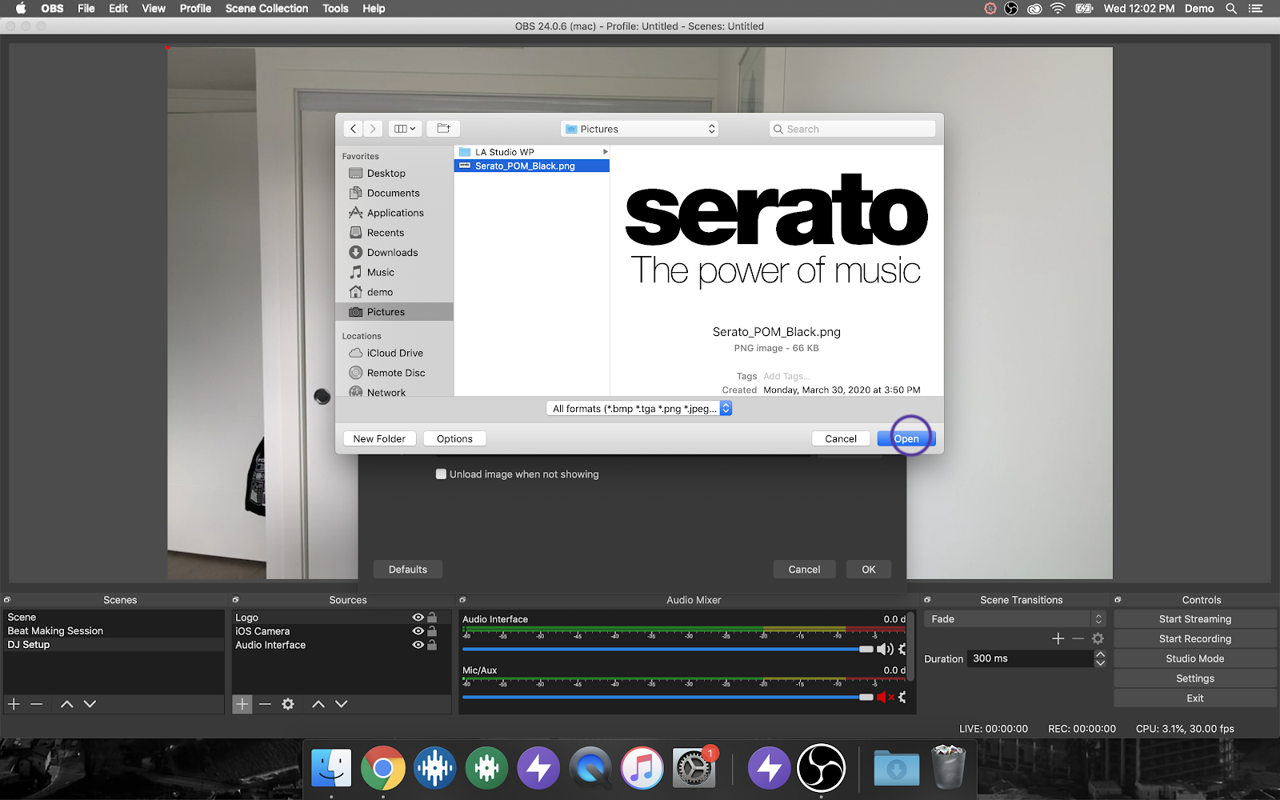Open Creative Cloud menu bar icon
This screenshot has width=1280, height=800.
point(1034,9)
